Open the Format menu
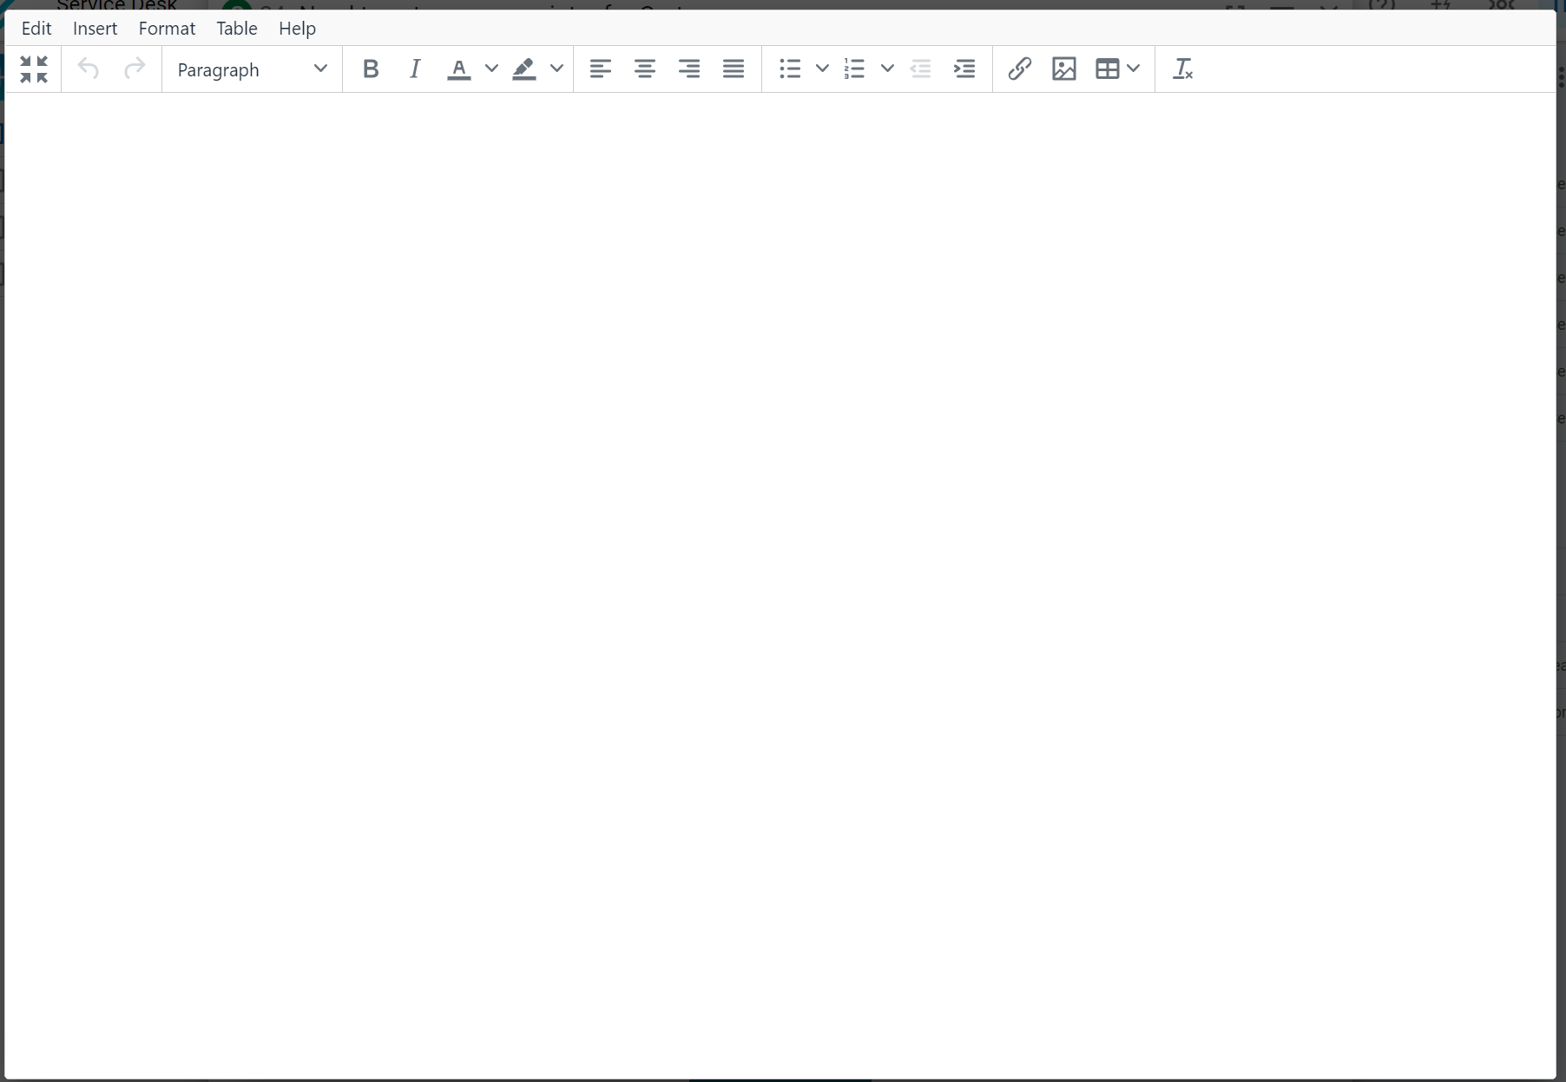The height and width of the screenshot is (1082, 1566). click(x=167, y=29)
